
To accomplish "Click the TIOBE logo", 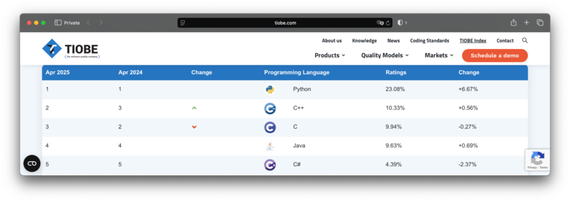I will click(x=71, y=48).
